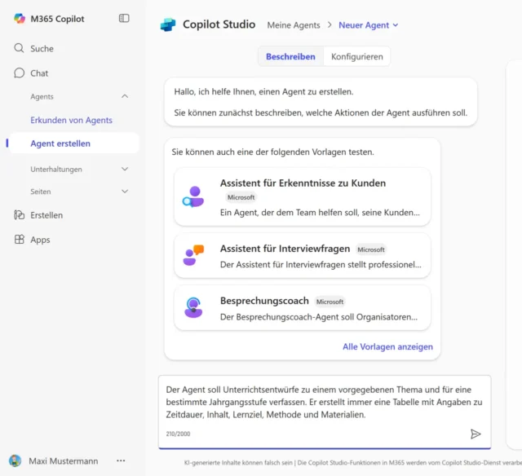
Task: Open the Neuer Agent dropdown
Action: point(369,25)
